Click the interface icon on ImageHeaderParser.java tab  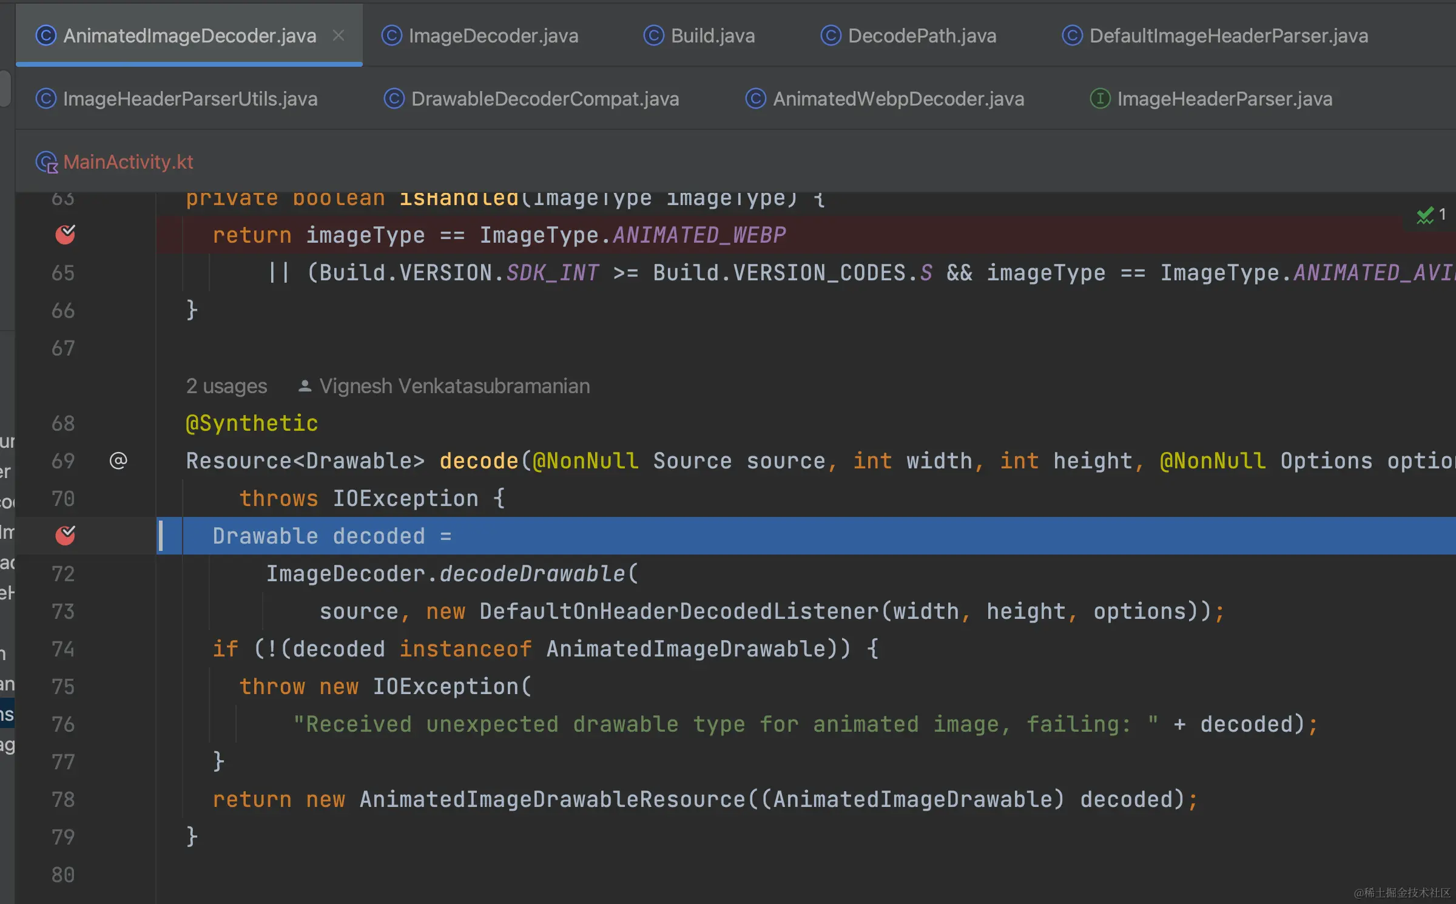pos(1100,99)
